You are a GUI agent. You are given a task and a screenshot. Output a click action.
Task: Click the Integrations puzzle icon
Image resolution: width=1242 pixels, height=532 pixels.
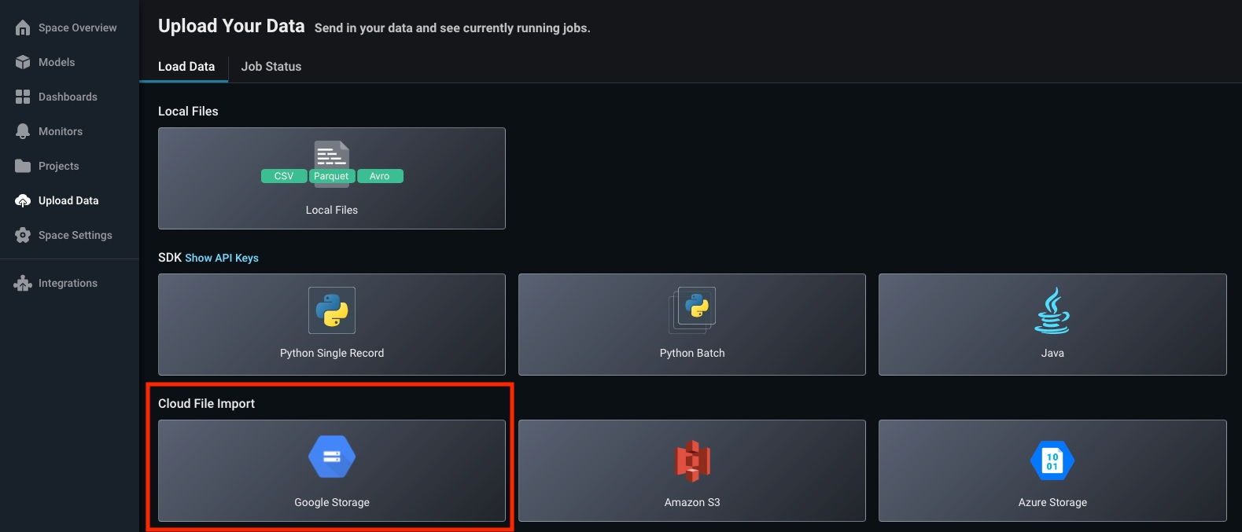23,283
